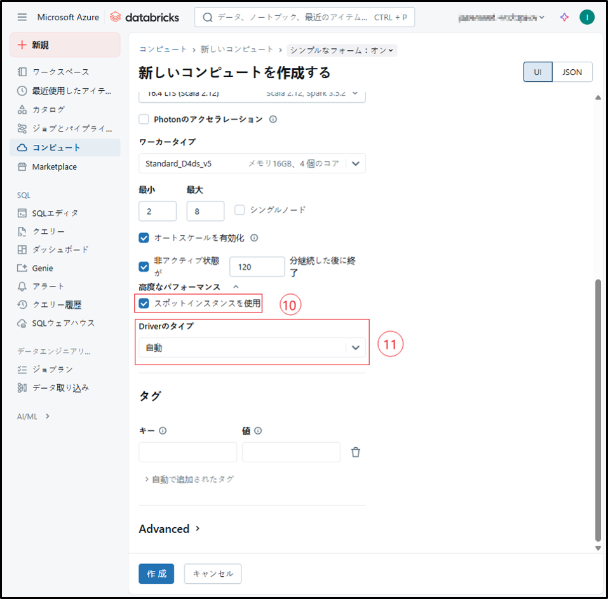Image resolution: width=608 pixels, height=599 pixels.
Task: Switch to the JSON view tab
Action: click(x=572, y=72)
